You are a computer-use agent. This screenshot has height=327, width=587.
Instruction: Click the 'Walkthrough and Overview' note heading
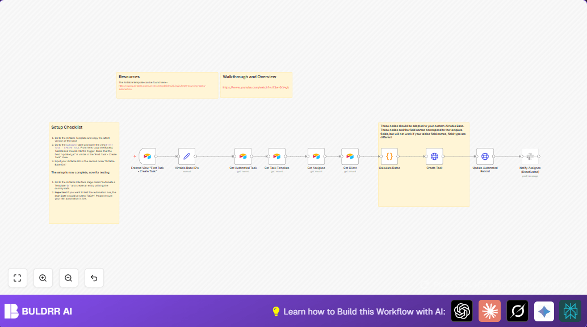pyautogui.click(x=249, y=77)
